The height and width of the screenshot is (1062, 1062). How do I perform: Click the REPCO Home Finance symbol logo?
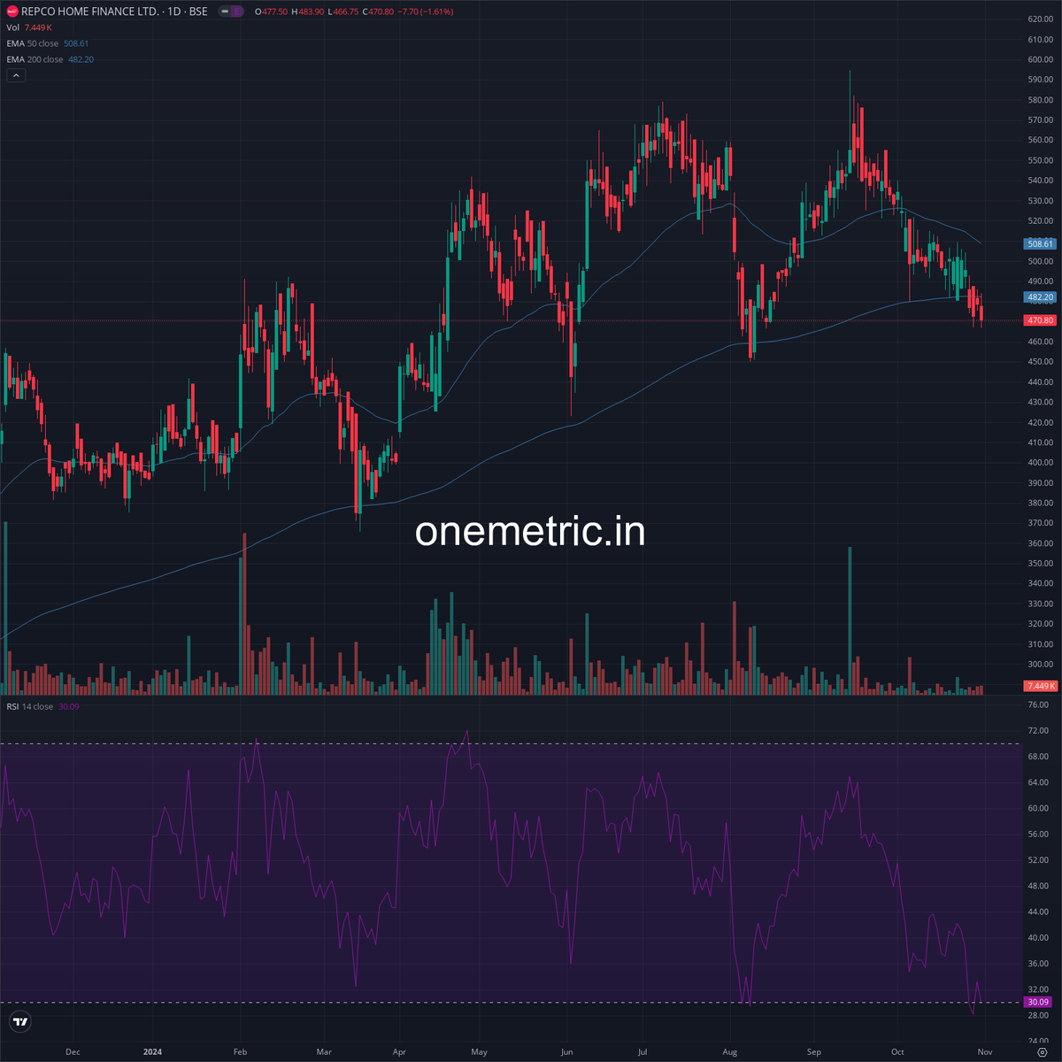[x=12, y=12]
